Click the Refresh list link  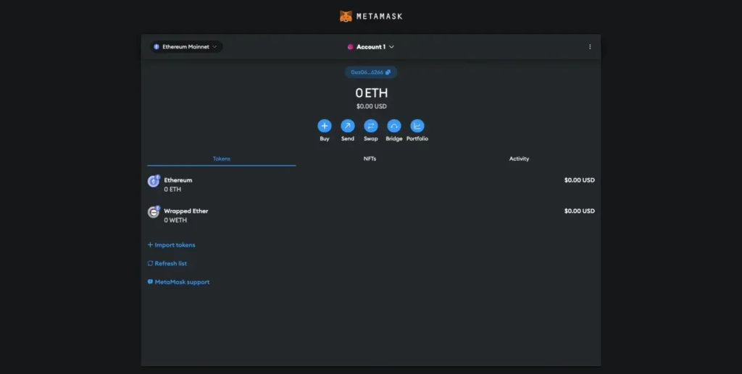[167, 263]
